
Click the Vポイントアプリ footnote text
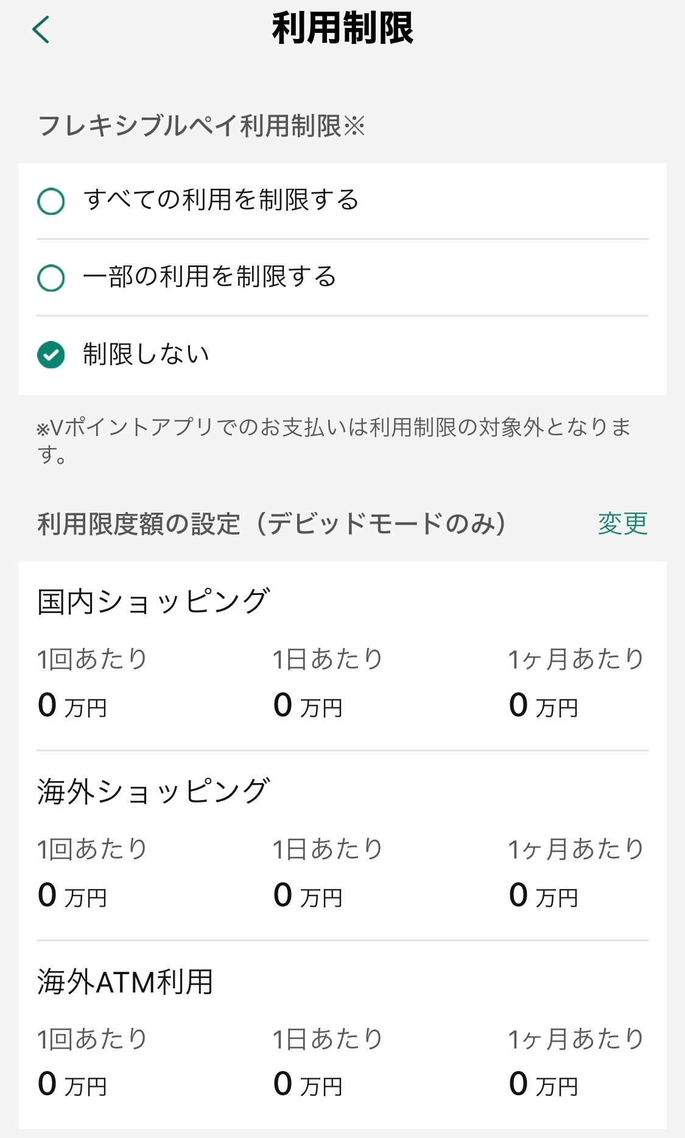tap(334, 440)
